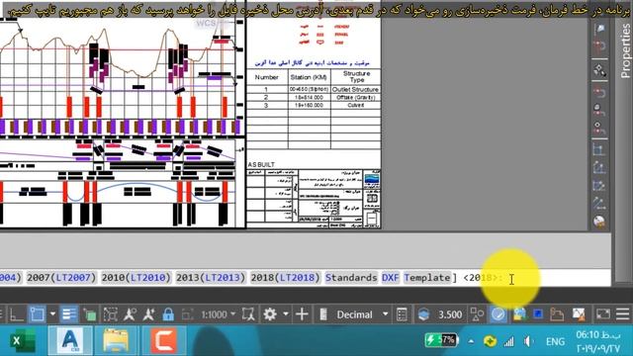Toggle the L-shaped ortho mode icon in status bar

tap(16, 314)
